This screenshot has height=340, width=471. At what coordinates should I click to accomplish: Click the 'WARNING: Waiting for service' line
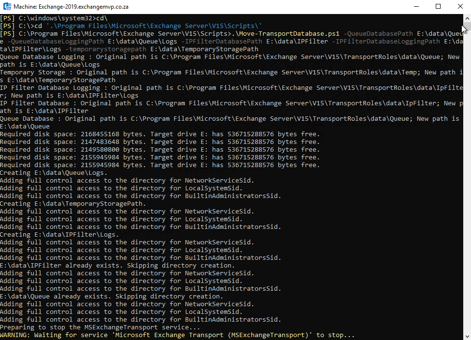[177, 335]
